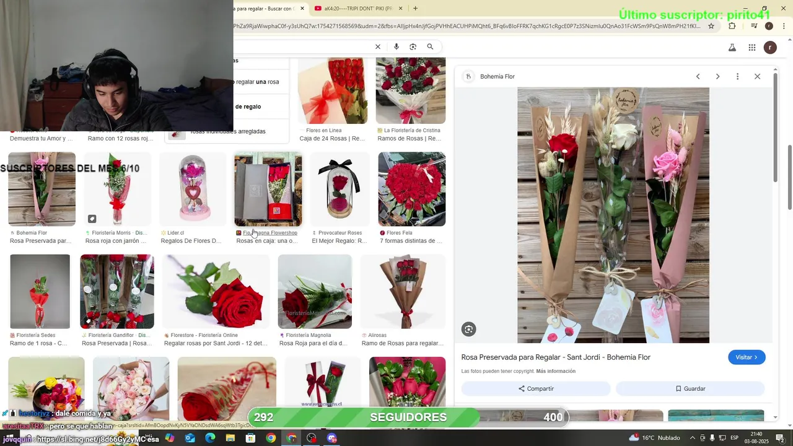Open weather widget '16°C Nublado'
Image resolution: width=793 pixels, height=446 pixels.
(654, 438)
